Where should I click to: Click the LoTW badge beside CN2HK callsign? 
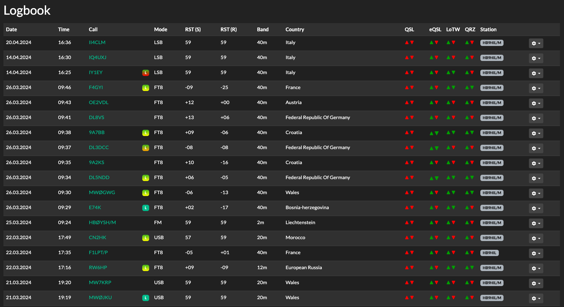(x=145, y=238)
